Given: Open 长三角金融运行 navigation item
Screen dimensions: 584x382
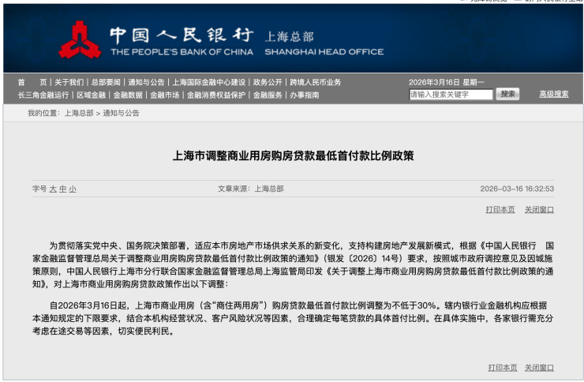Looking at the screenshot, I should coord(43,95).
